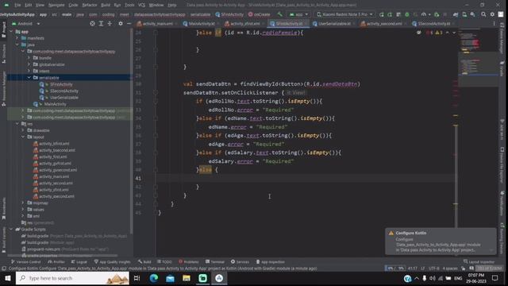Open the Layout Inspector tool window
The image size is (508, 286).
479,261
